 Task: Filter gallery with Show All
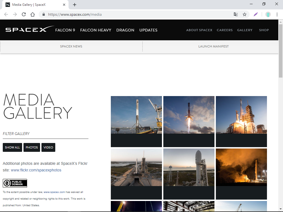coord(12,147)
